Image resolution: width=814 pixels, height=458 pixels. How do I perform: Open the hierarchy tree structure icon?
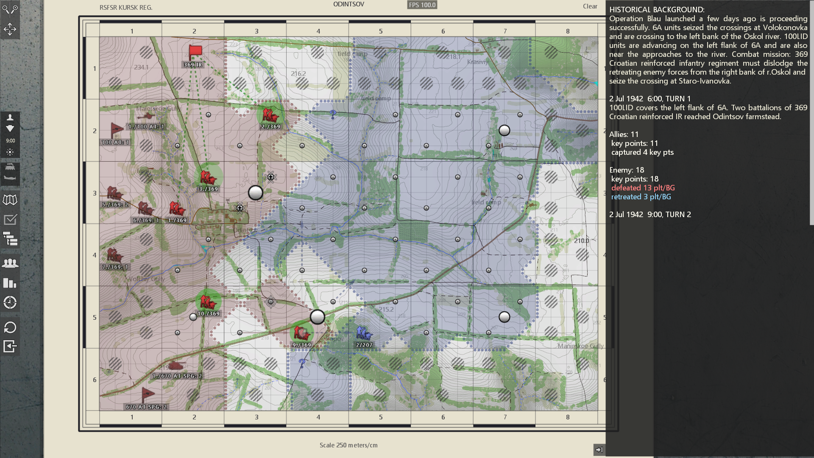point(10,239)
